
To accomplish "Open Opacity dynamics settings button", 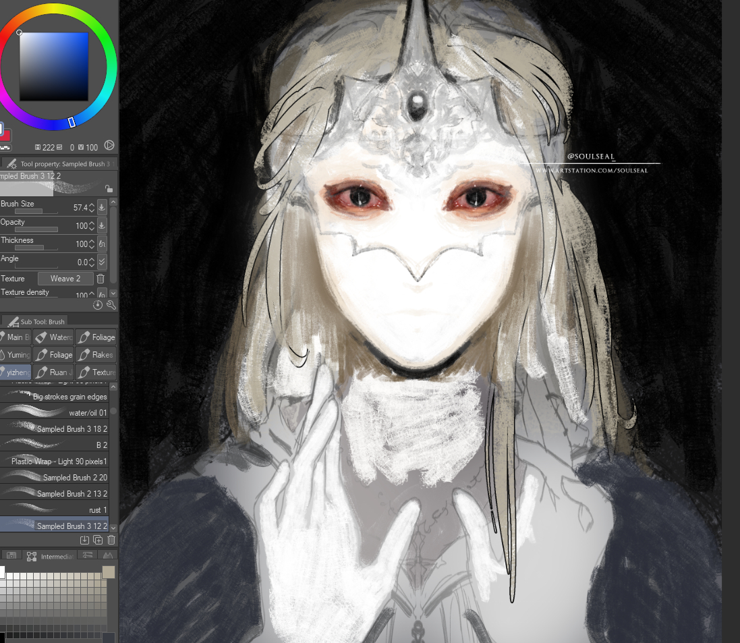I will pos(102,225).
